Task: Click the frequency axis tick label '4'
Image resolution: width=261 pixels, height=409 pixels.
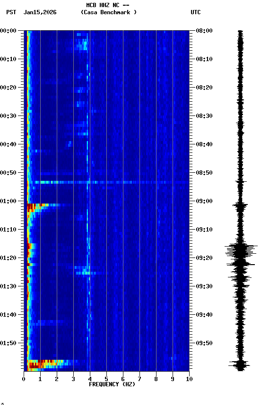Action: (x=90, y=379)
